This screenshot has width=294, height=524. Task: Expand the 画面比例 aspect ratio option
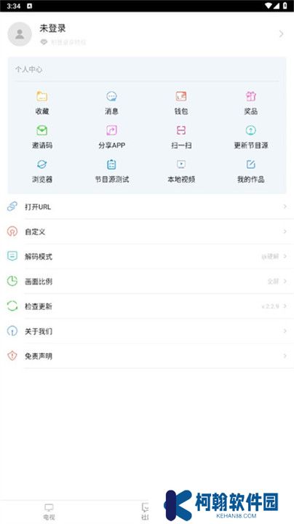pos(147,282)
